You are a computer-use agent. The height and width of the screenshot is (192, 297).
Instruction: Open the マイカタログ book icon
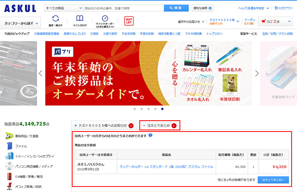point(80,19)
